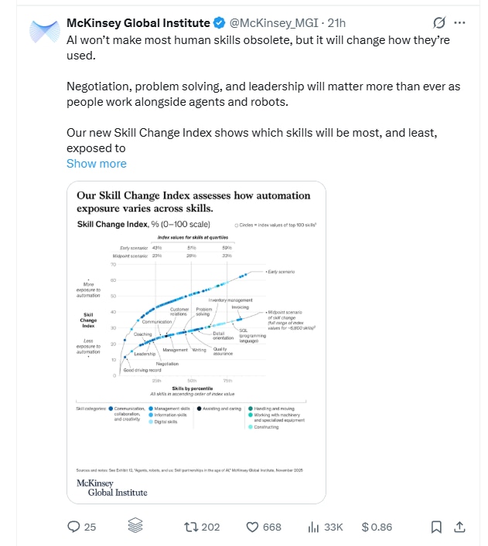The image size is (488, 546).
Task: Click the stacked layers icon beside replies
Action: pos(136,527)
